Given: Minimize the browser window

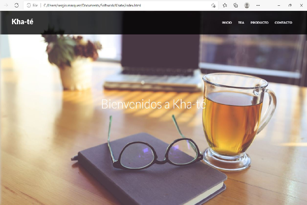Looking at the screenshot, I should (279, 5).
